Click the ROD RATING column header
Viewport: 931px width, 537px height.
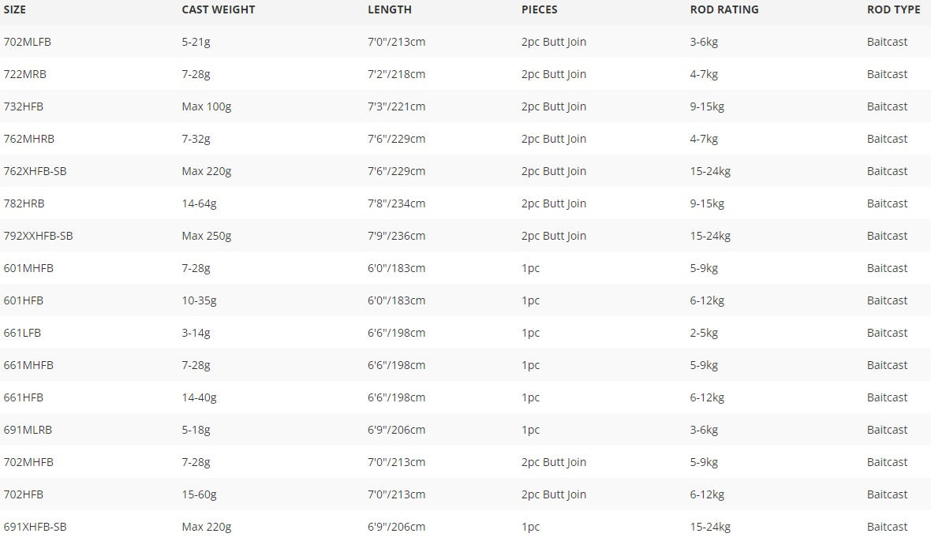[724, 9]
